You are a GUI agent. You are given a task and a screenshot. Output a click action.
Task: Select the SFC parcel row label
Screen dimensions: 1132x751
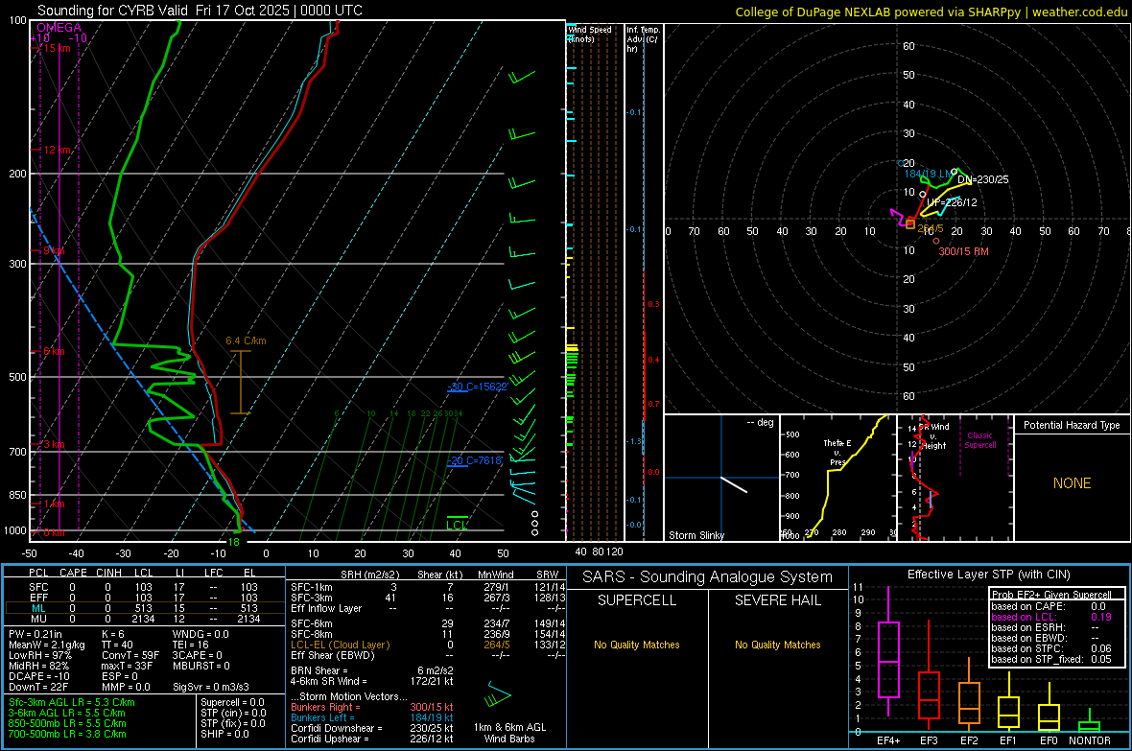(x=38, y=587)
